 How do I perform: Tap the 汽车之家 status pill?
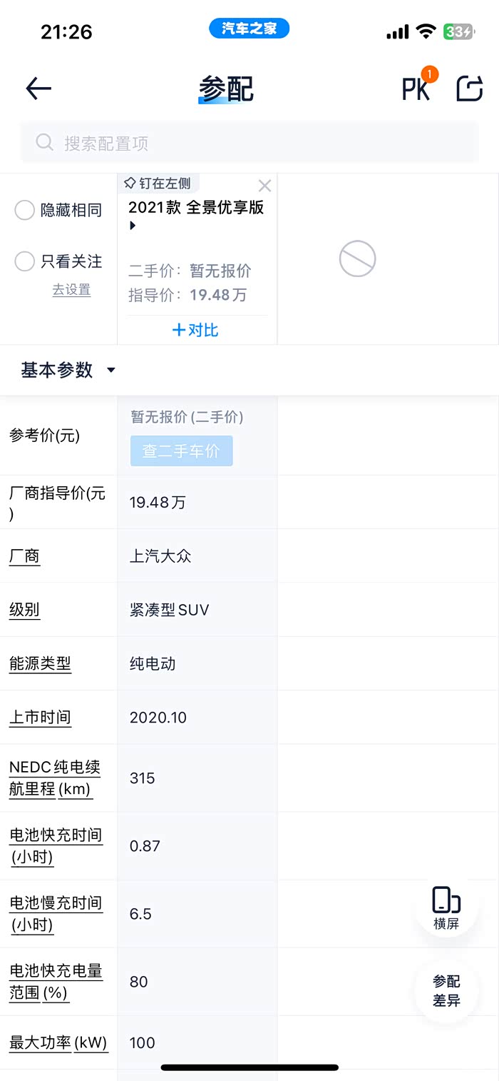point(249,29)
